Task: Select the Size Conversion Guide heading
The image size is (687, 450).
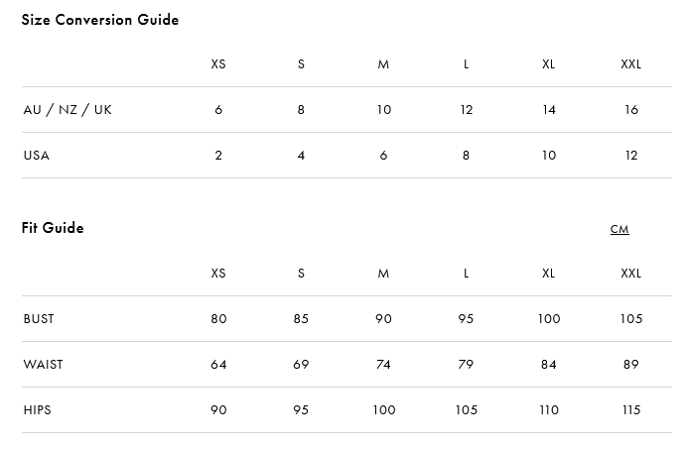Action: coord(100,20)
